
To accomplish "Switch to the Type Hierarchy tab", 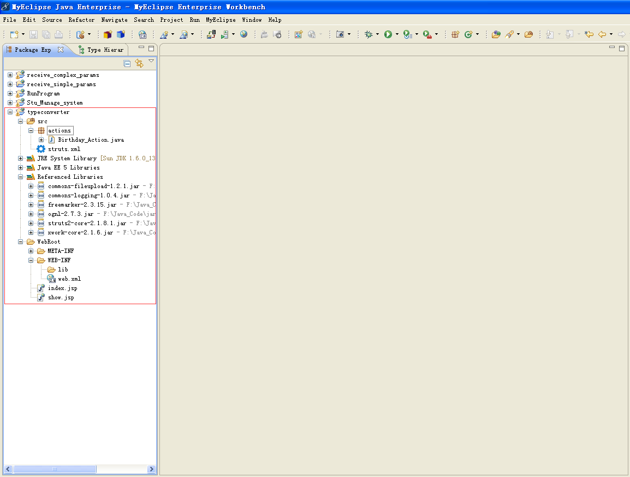I will 102,50.
